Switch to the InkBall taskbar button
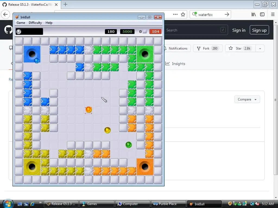 (204, 204)
